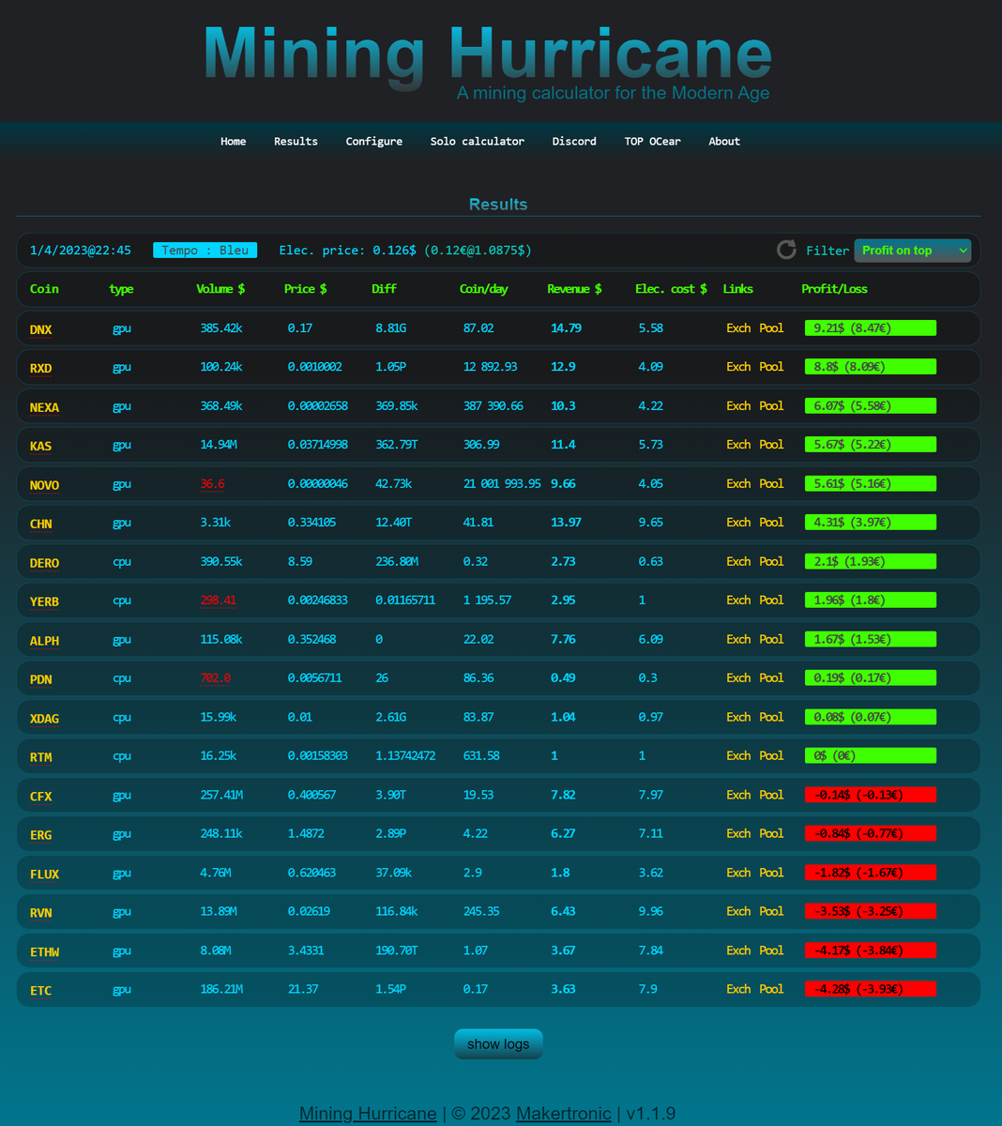This screenshot has height=1126, width=1002.
Task: Click the Elec. price 0.126$ text
Action: click(x=405, y=251)
